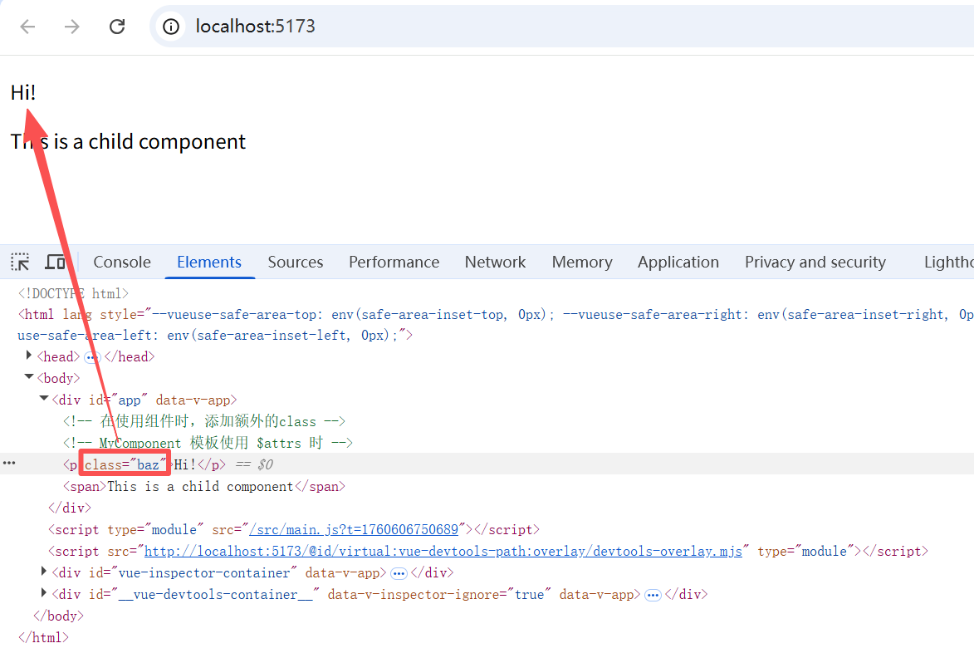The height and width of the screenshot is (653, 974).
Task: Select the closing /body tag row
Action: pyautogui.click(x=58, y=616)
